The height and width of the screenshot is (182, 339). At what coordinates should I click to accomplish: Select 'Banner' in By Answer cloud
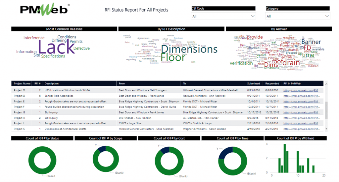pos(311,42)
